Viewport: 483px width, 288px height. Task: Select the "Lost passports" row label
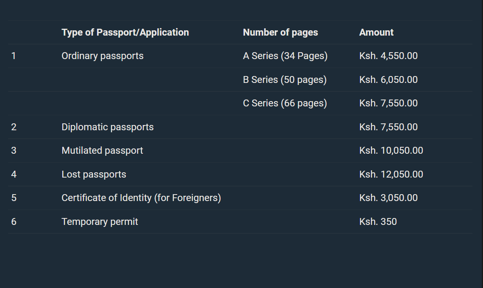(x=94, y=174)
